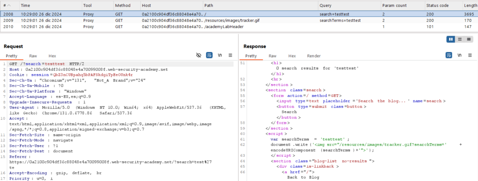Toggle word wrap icon in Response panel

(449, 55)
